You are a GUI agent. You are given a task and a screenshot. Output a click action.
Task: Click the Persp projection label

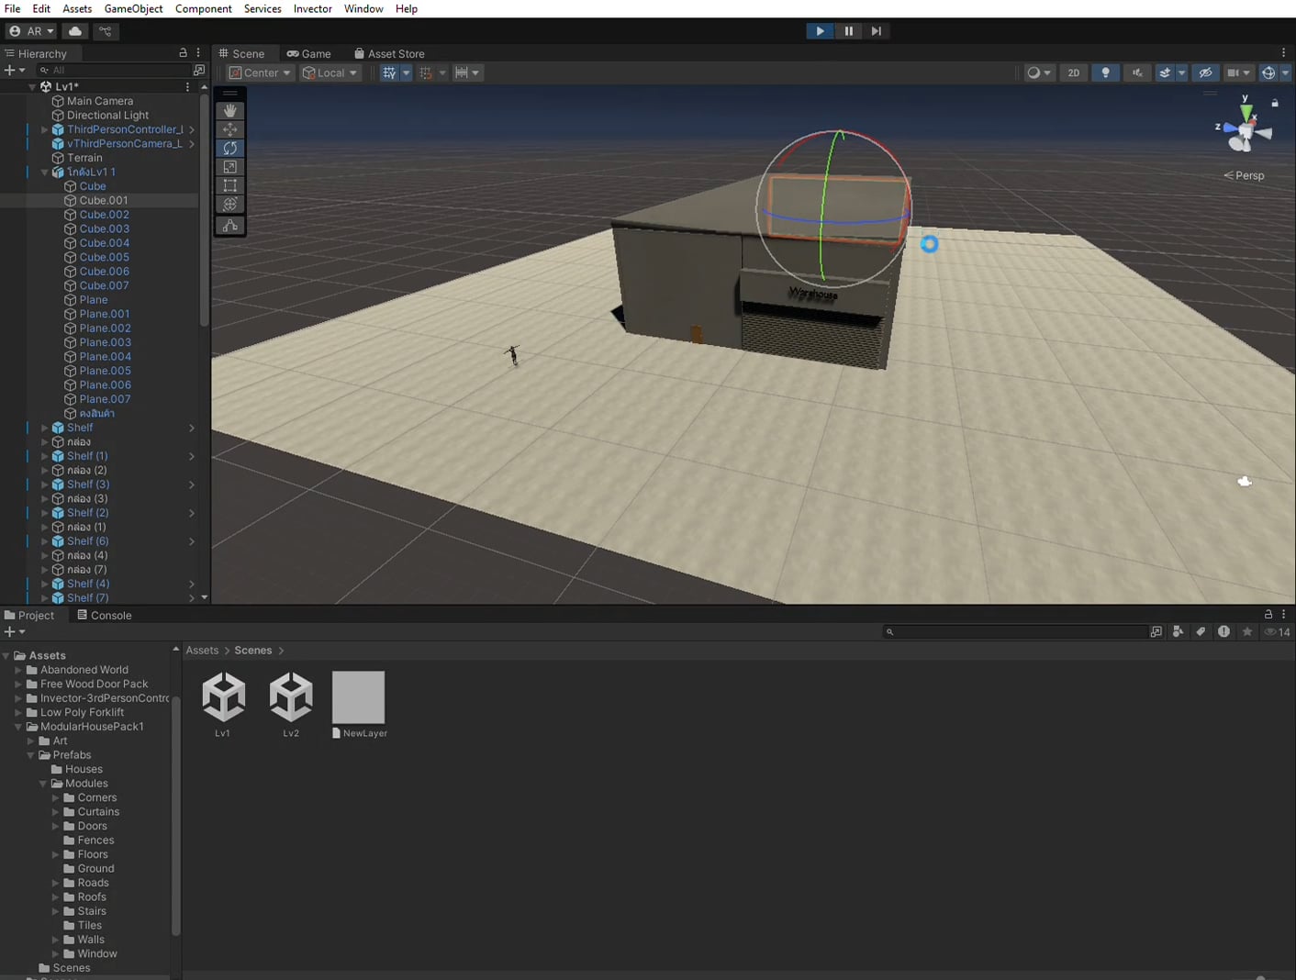click(1248, 175)
